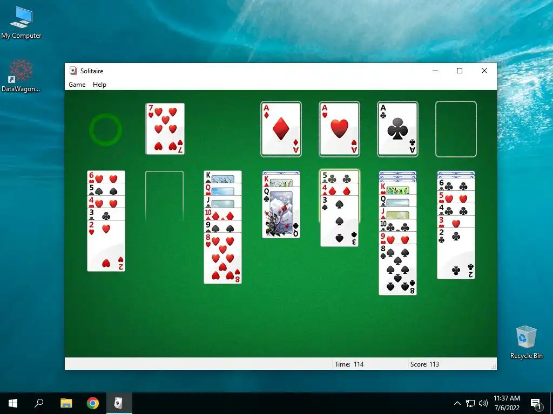Select the 7 of hearts waste card
Screen dimensions: 553x414
pyautogui.click(x=165, y=129)
